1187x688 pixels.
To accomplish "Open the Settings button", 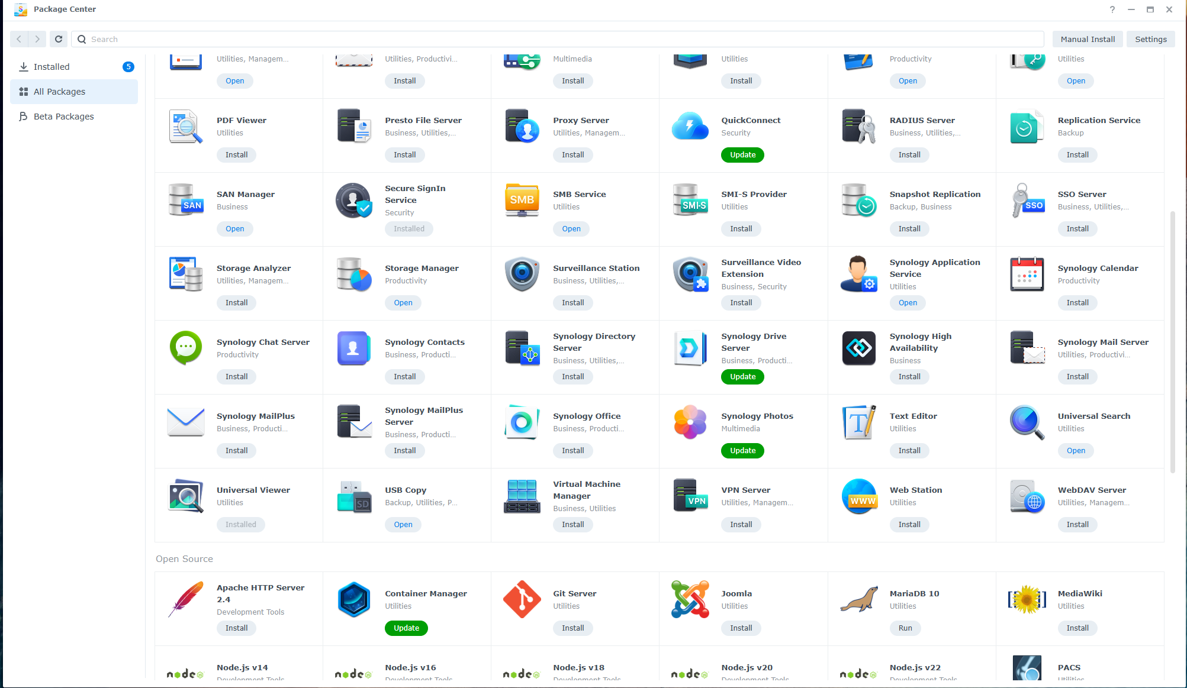I will (x=1151, y=38).
